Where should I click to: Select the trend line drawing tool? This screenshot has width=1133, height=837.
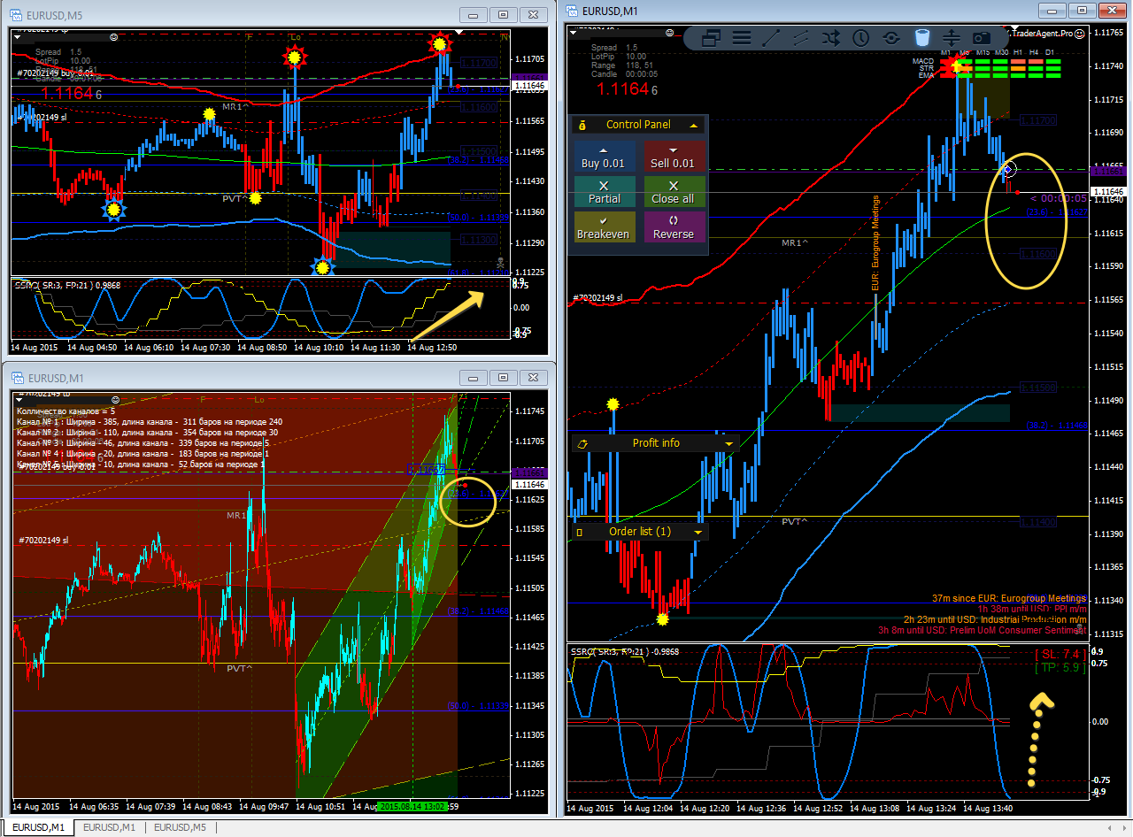click(x=771, y=38)
